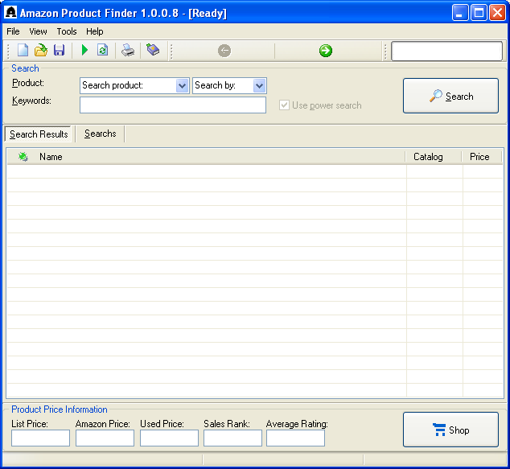The width and height of the screenshot is (510, 469).
Task: Sort results by the Price column header
Action: (479, 157)
